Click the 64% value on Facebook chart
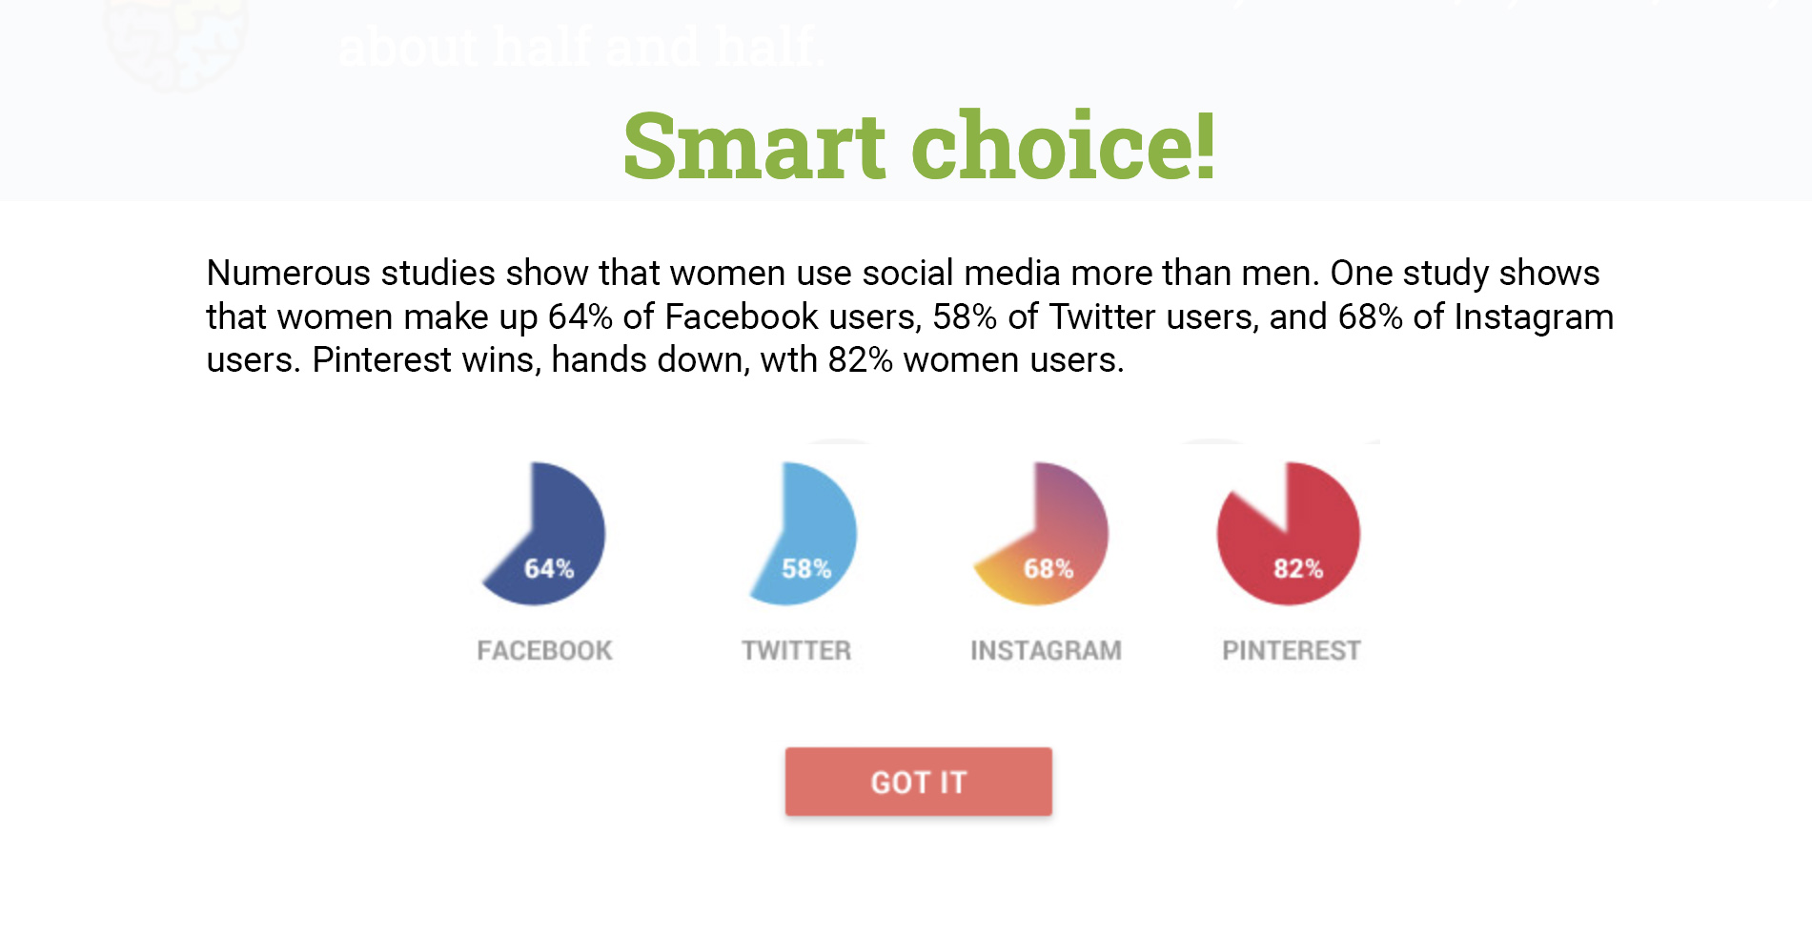This screenshot has height=938, width=1812. [x=549, y=569]
